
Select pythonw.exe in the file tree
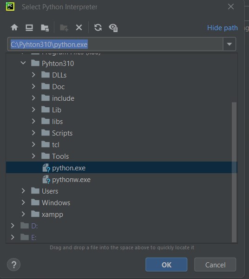[71, 180]
